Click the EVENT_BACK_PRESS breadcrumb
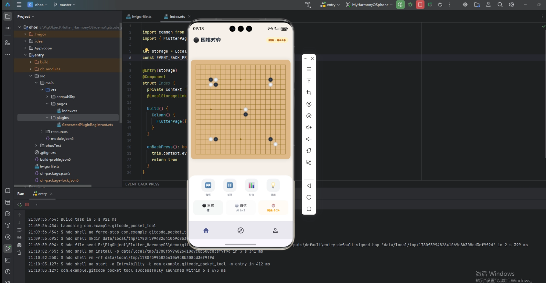This screenshot has height=283, width=546. pos(142,184)
